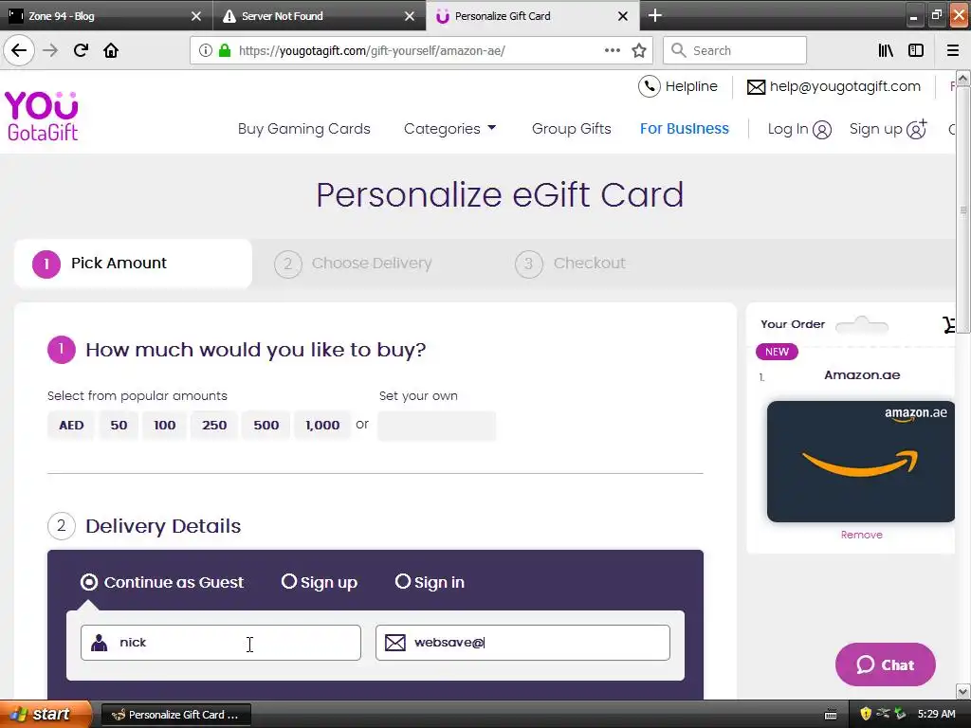Click the browser forward arrow
Viewport: 971px width, 728px height.
click(51, 51)
